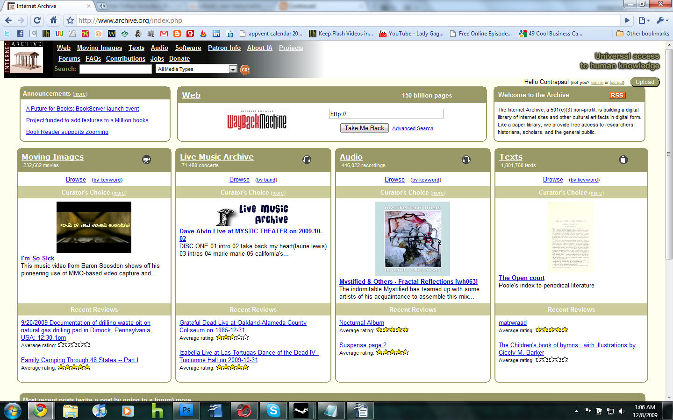The height and width of the screenshot is (420, 673).
Task: Click the Take Me Back button
Action: point(365,128)
